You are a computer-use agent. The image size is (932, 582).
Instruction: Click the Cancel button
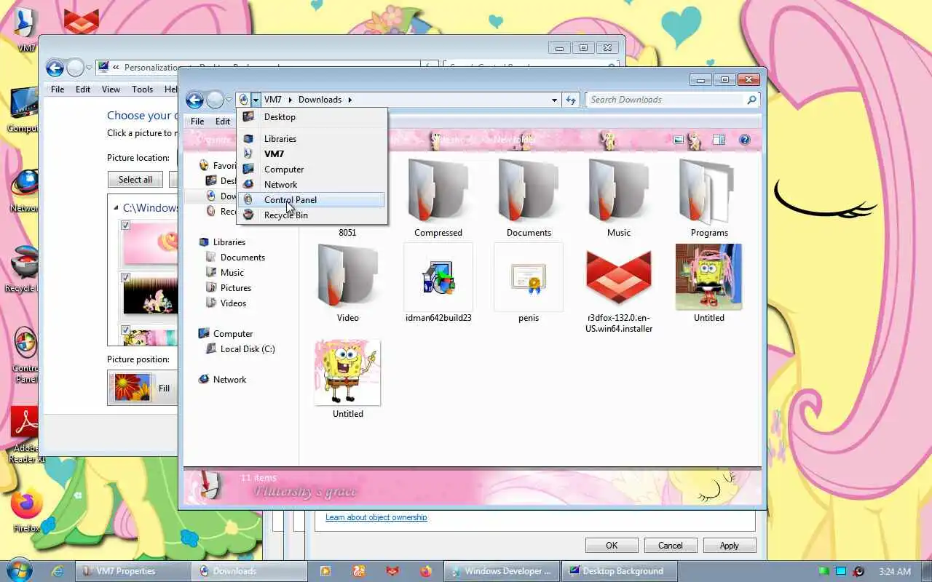671,545
